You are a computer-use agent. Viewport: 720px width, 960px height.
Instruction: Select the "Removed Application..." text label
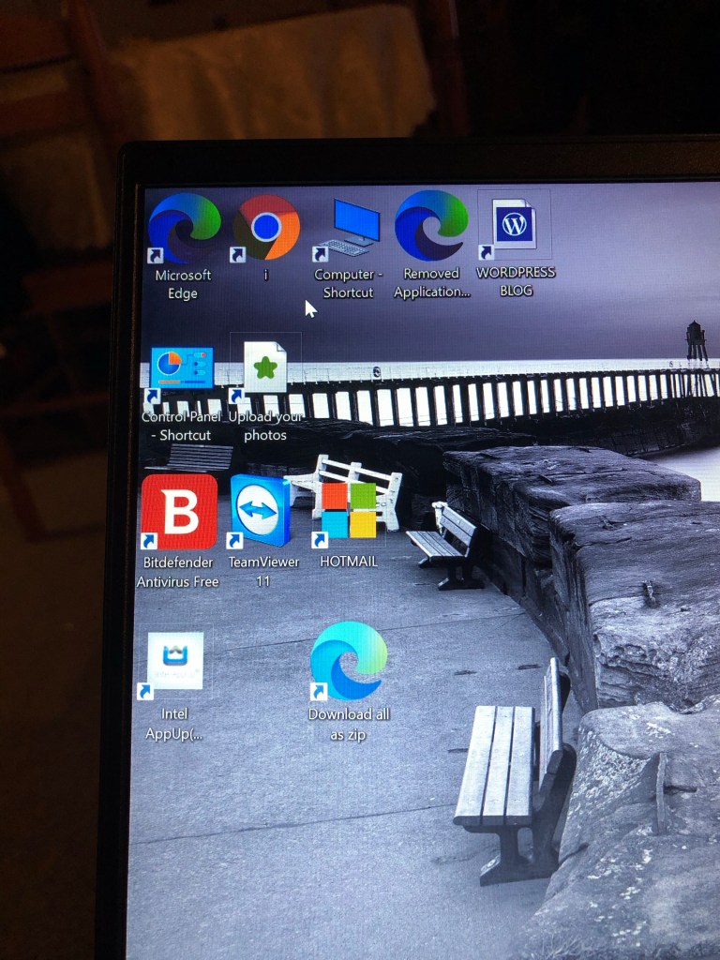click(431, 283)
